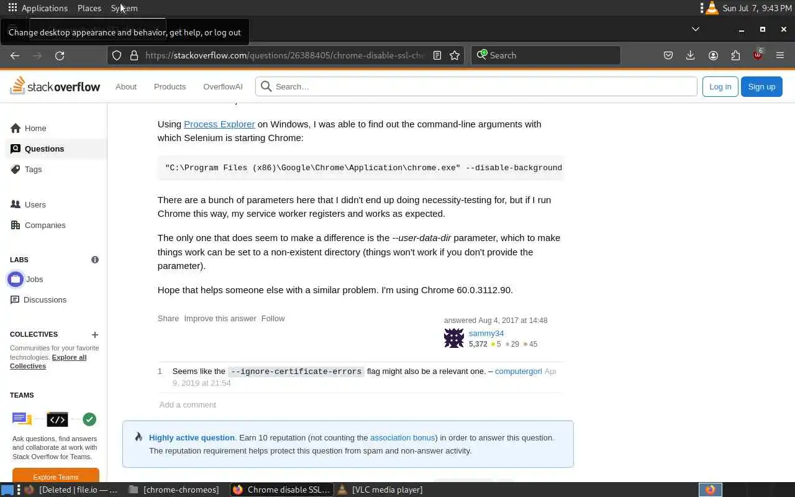
Task: Toggle reader view icon in address bar
Action: pos(437,55)
